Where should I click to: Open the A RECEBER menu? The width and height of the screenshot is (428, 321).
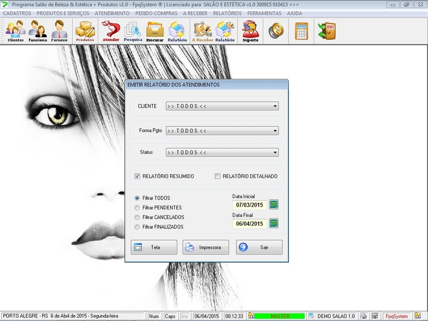tap(195, 13)
